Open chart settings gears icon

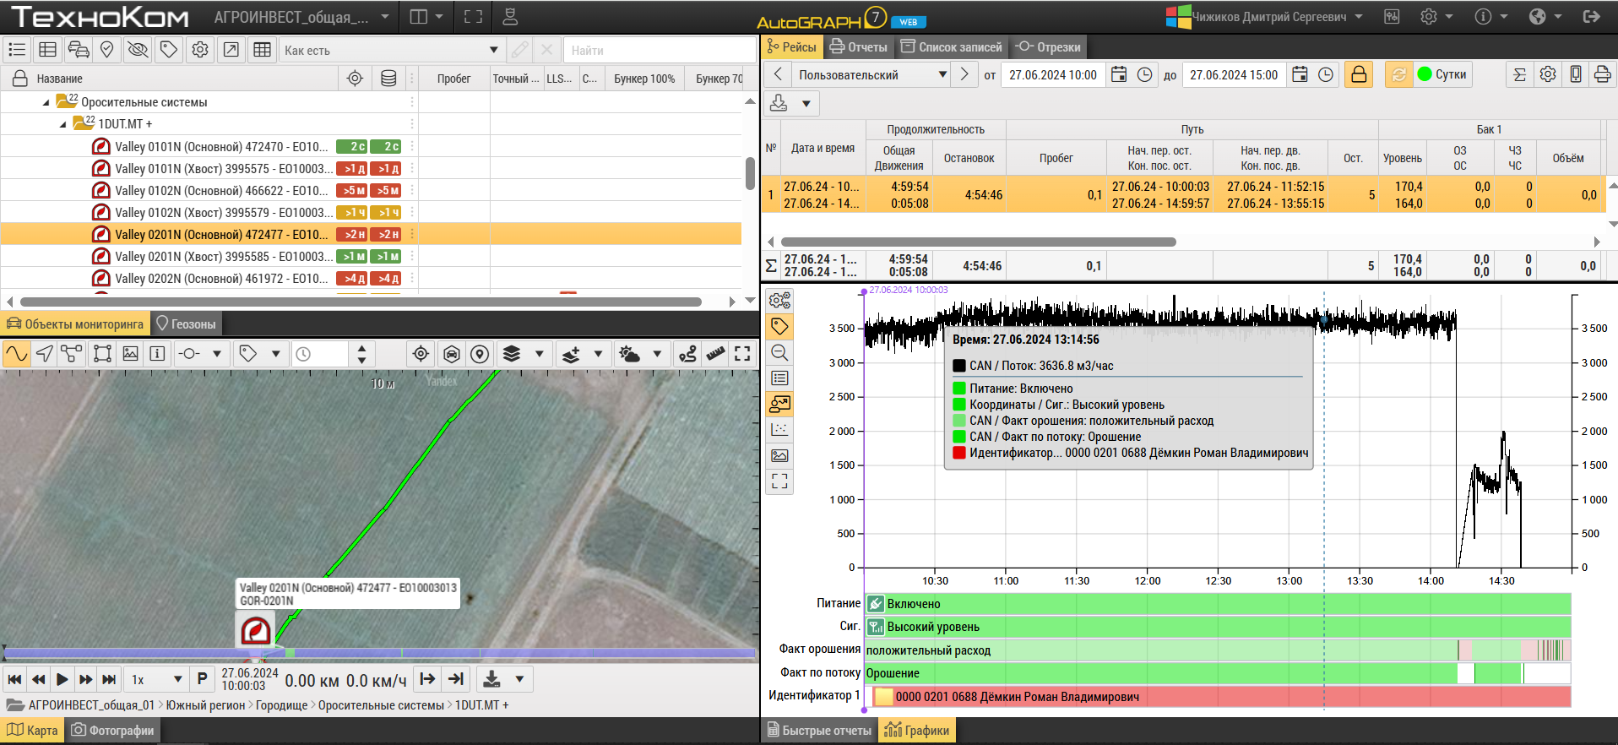coord(779,301)
